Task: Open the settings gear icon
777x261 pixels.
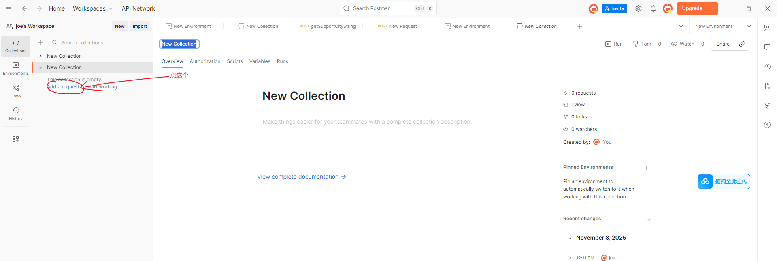Action: 639,8
